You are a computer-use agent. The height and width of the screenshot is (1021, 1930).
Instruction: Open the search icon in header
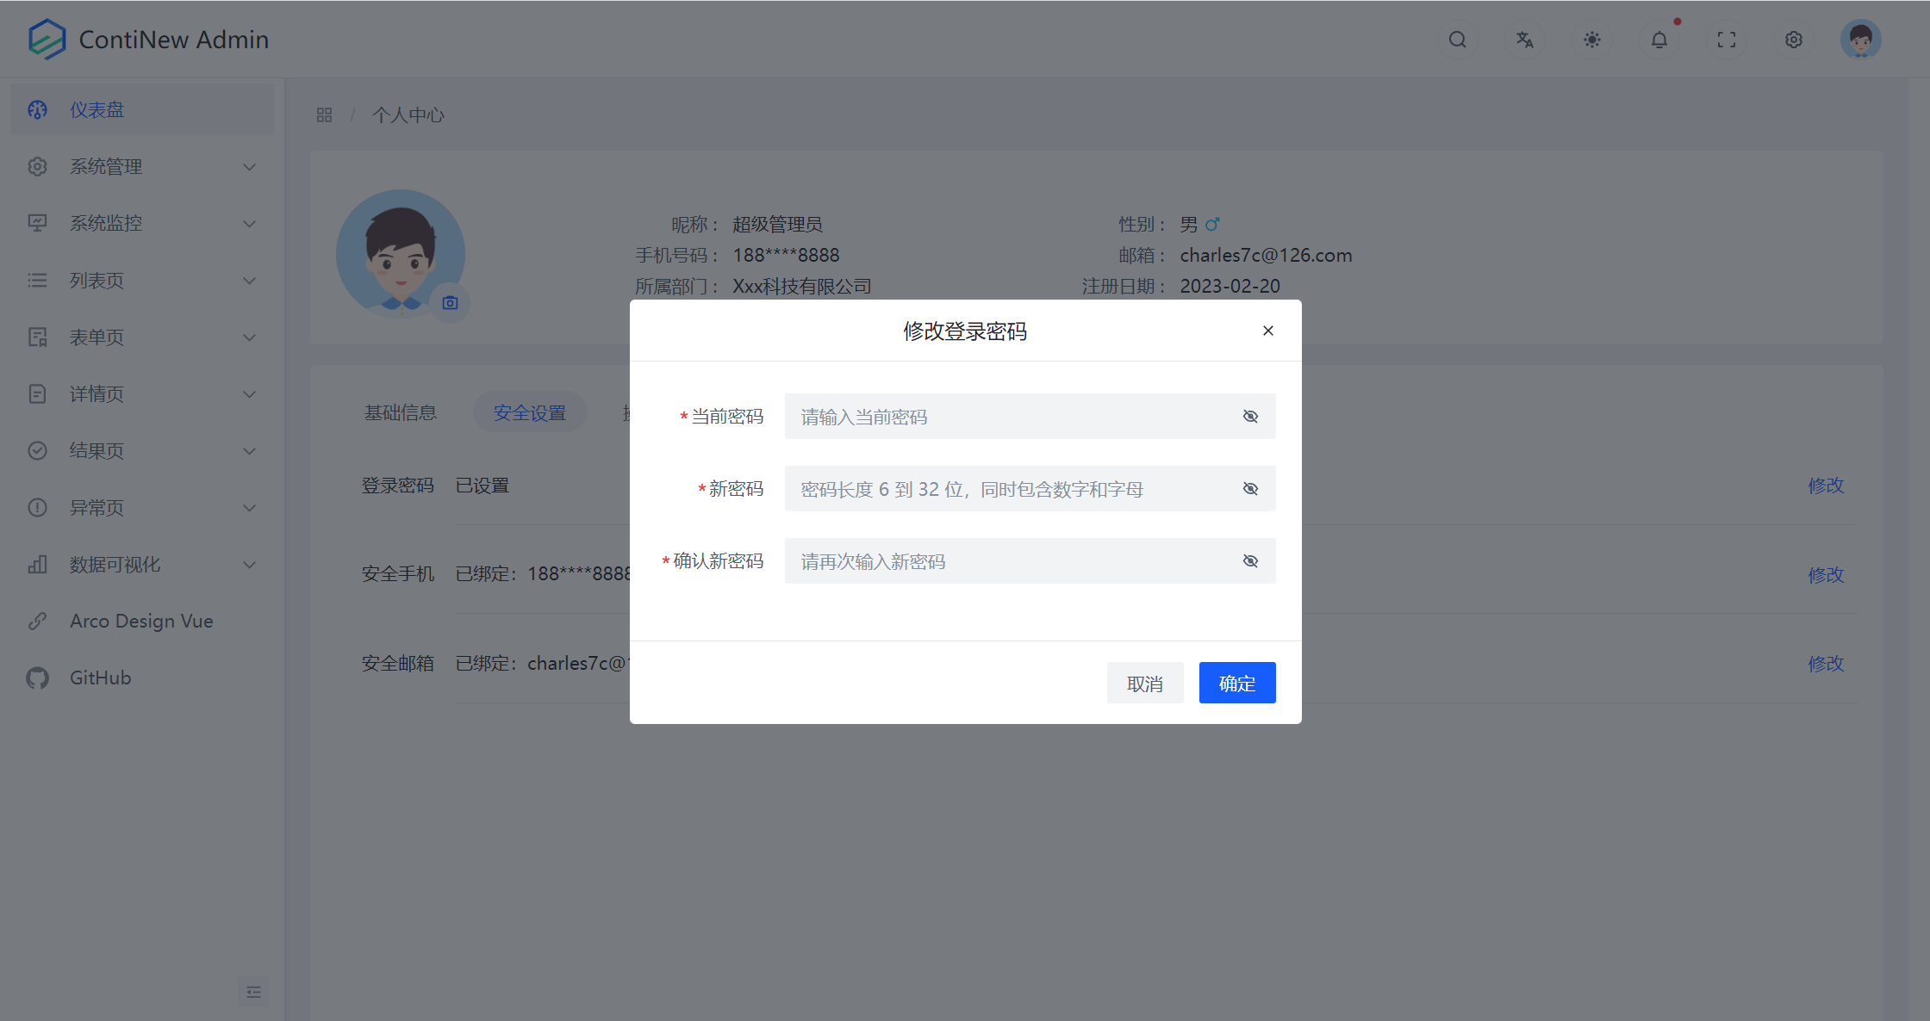[1457, 40]
